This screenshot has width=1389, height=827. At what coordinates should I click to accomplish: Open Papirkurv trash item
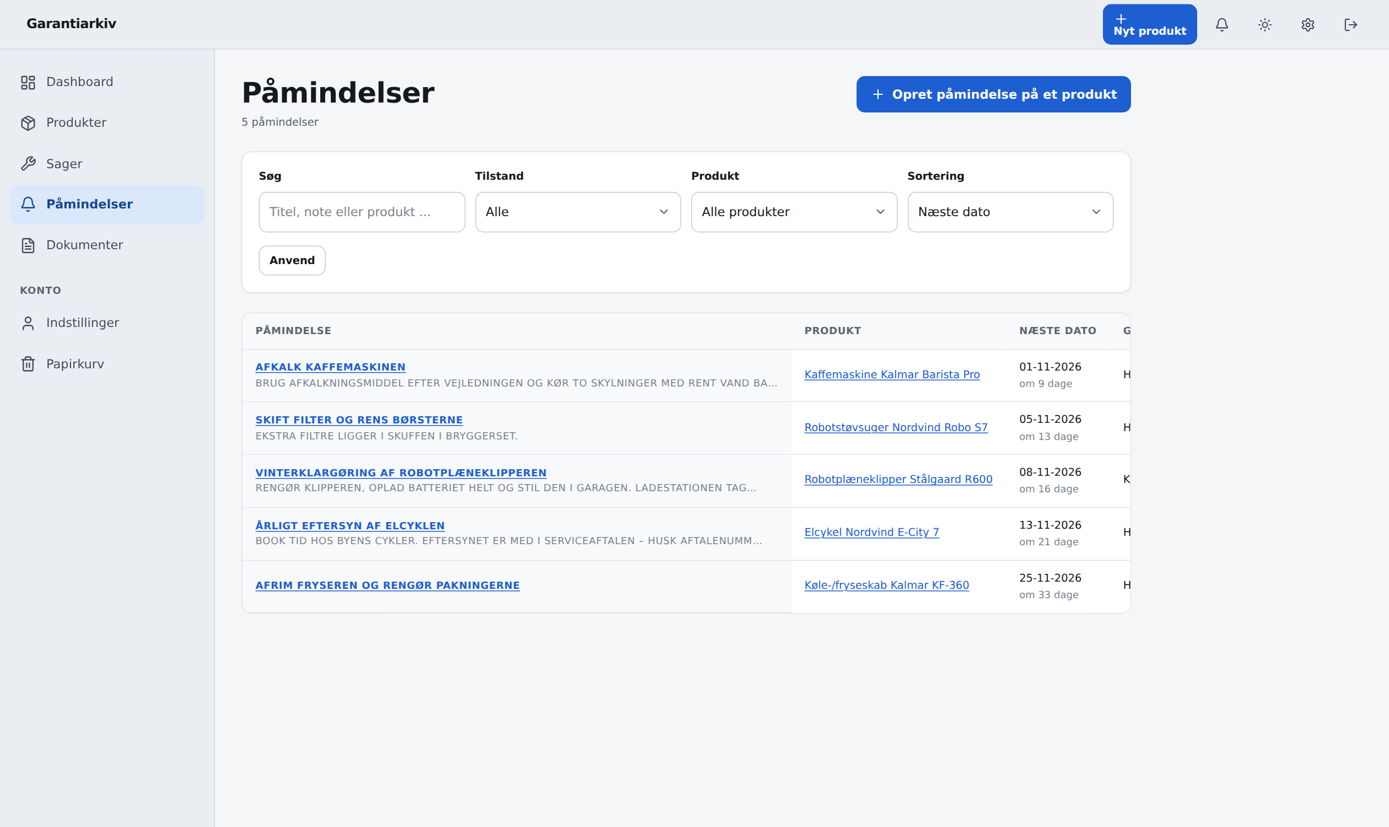click(x=107, y=364)
